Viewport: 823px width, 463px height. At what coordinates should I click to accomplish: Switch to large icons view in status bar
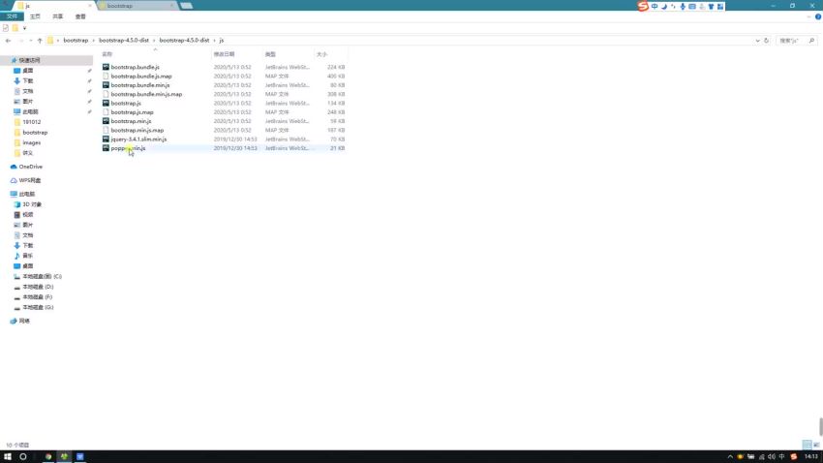[816, 445]
